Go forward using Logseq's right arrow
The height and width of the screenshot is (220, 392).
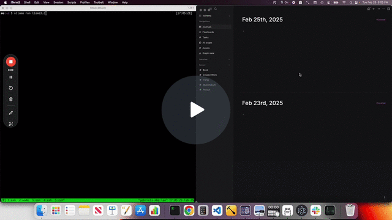click(379, 9)
